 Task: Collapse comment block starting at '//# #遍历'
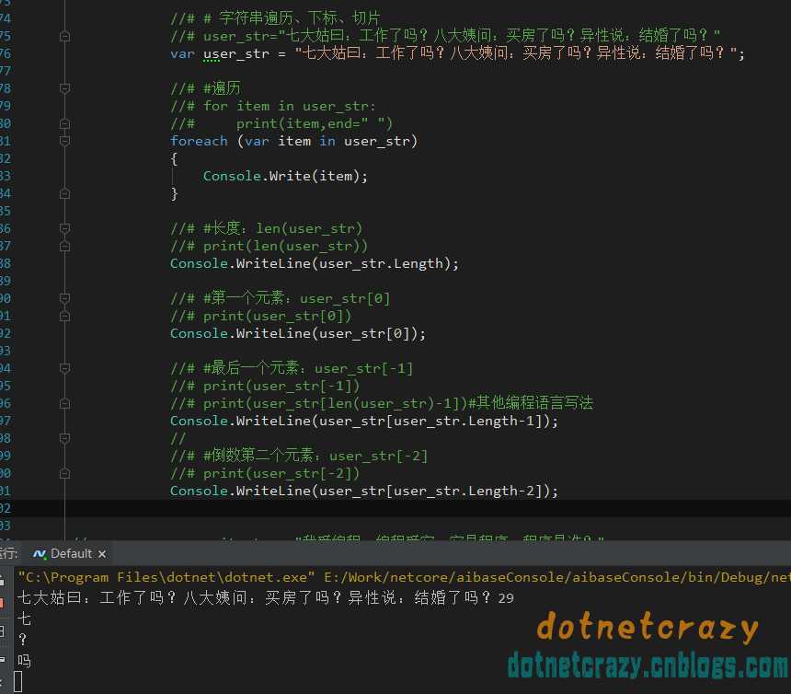click(64, 88)
